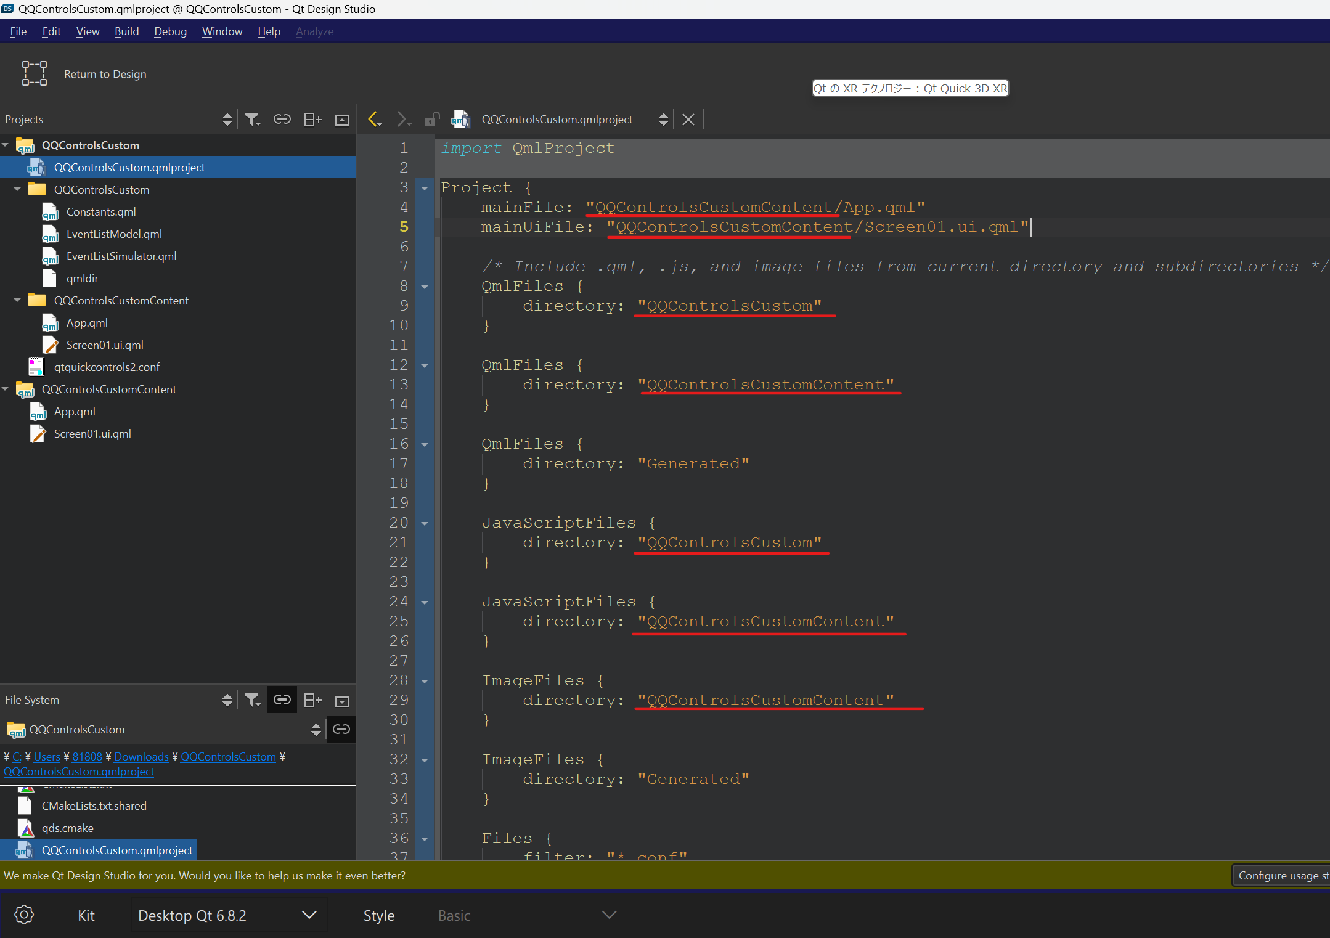Open the Style dropdown showing Basic
1330x938 pixels.
pyautogui.click(x=527, y=915)
